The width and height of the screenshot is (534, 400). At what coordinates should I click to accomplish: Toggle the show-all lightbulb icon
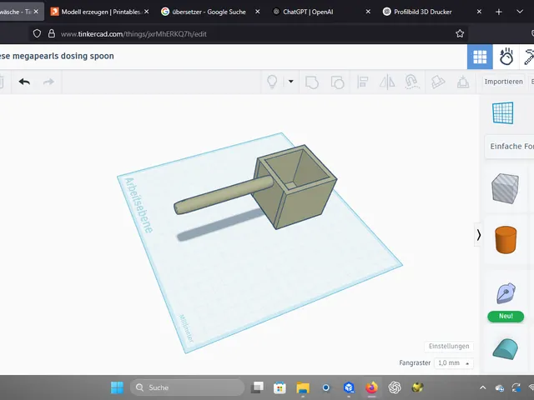(x=272, y=82)
